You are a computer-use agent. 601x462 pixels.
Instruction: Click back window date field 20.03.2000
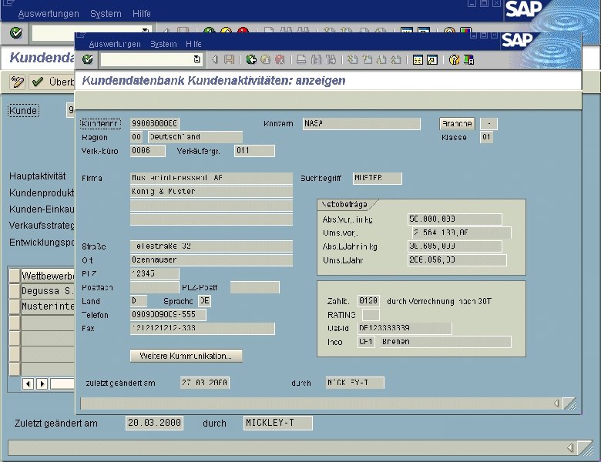point(154,423)
